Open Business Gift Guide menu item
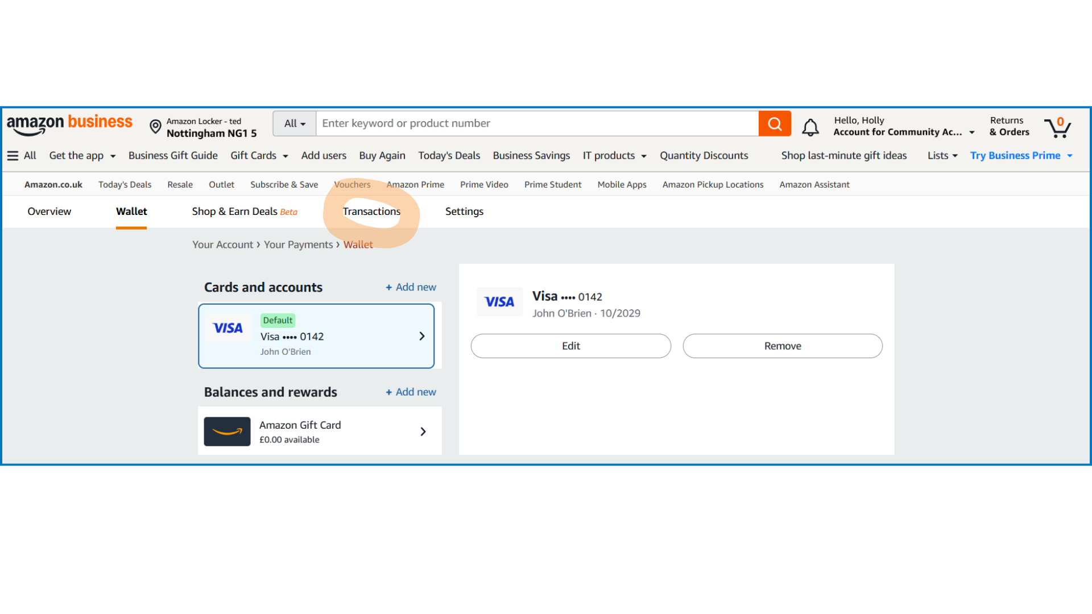The width and height of the screenshot is (1092, 614). 173,156
